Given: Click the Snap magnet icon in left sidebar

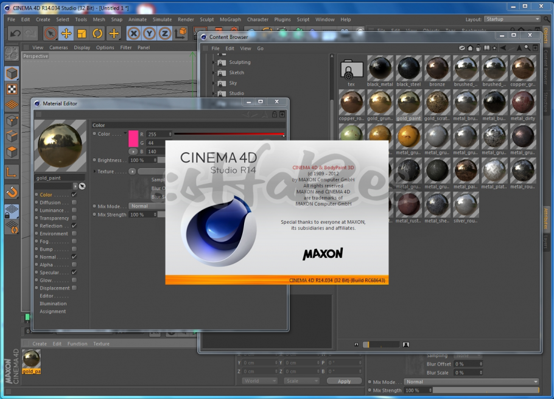Looking at the screenshot, I should point(12,192).
